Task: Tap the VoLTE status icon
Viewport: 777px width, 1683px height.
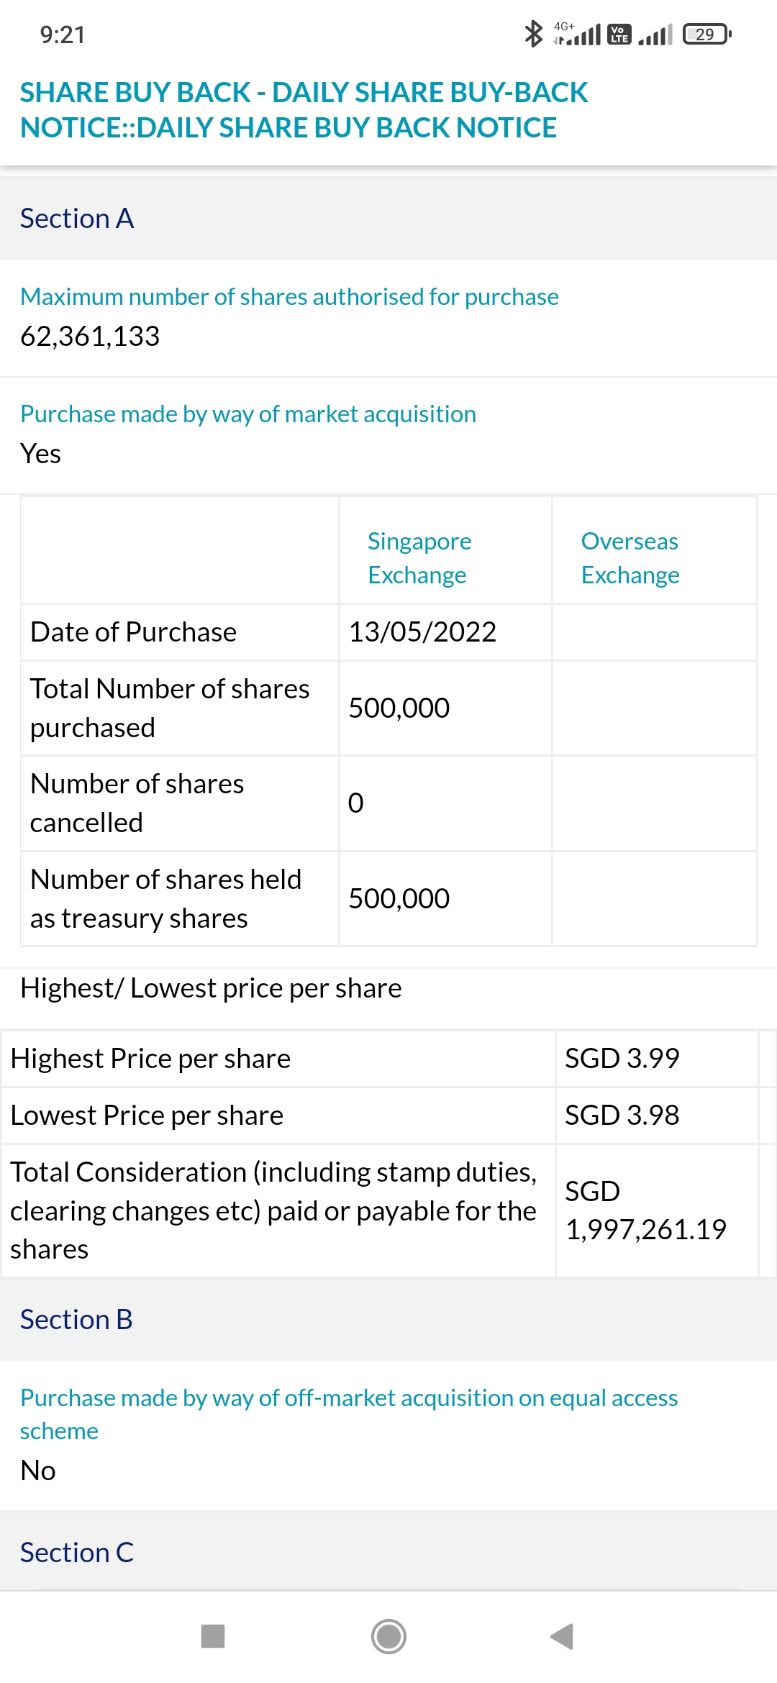Action: tap(619, 34)
